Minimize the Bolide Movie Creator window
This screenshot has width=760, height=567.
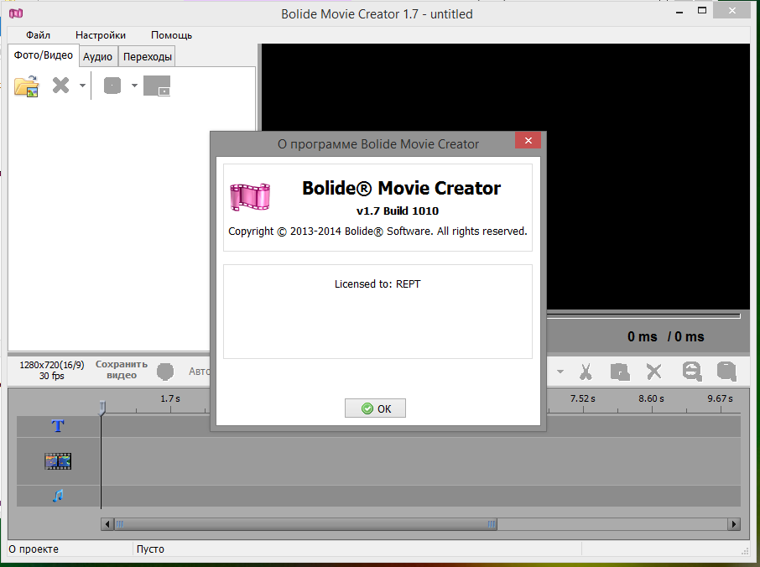pos(679,12)
